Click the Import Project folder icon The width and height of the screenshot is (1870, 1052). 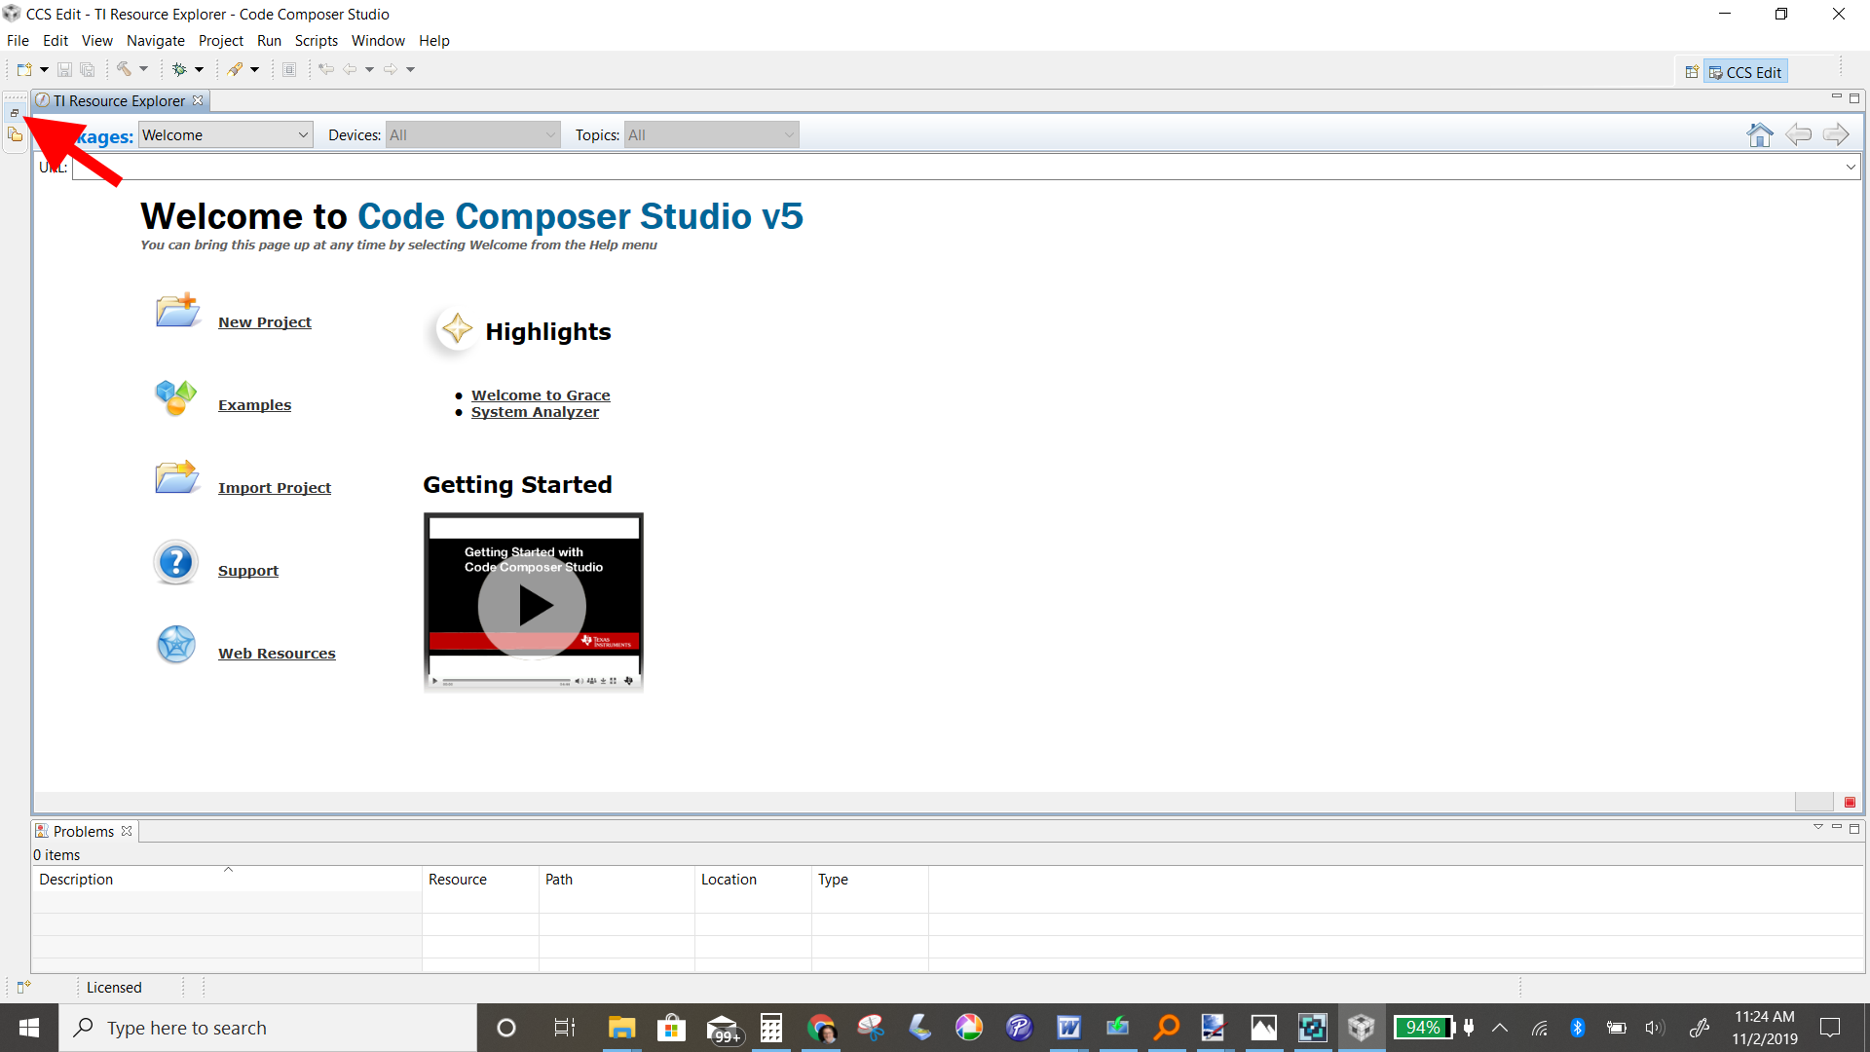[177, 477]
